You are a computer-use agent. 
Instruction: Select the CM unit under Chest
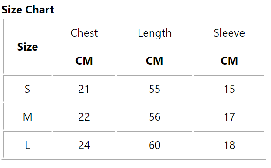coord(84,60)
